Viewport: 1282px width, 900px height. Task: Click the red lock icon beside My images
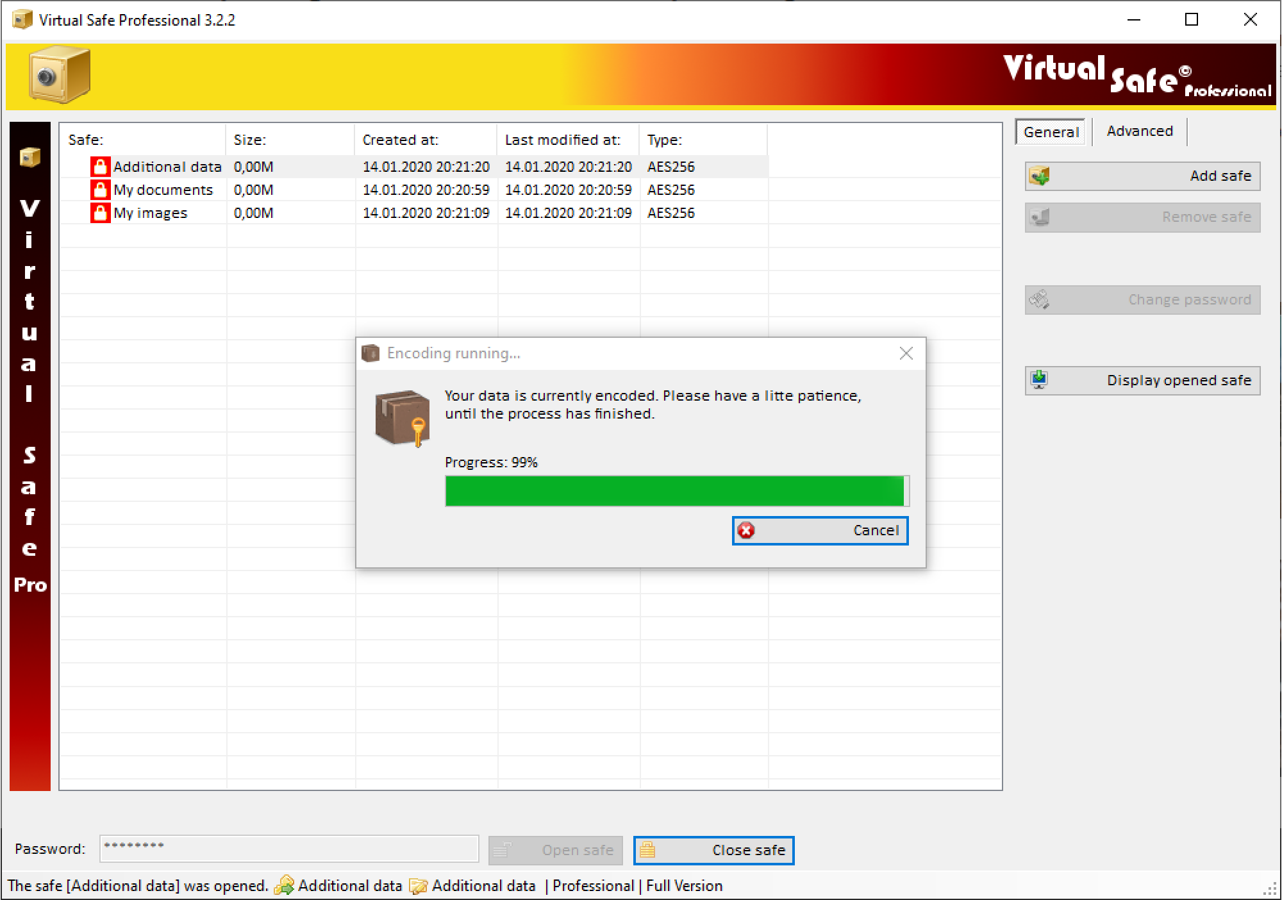tap(100, 213)
